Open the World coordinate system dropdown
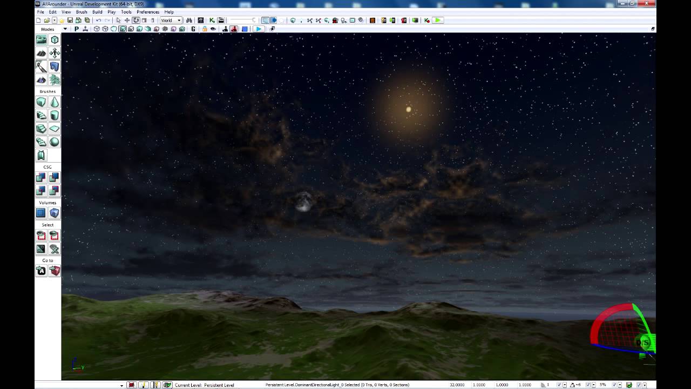Image resolution: width=691 pixels, height=389 pixels. [171, 21]
